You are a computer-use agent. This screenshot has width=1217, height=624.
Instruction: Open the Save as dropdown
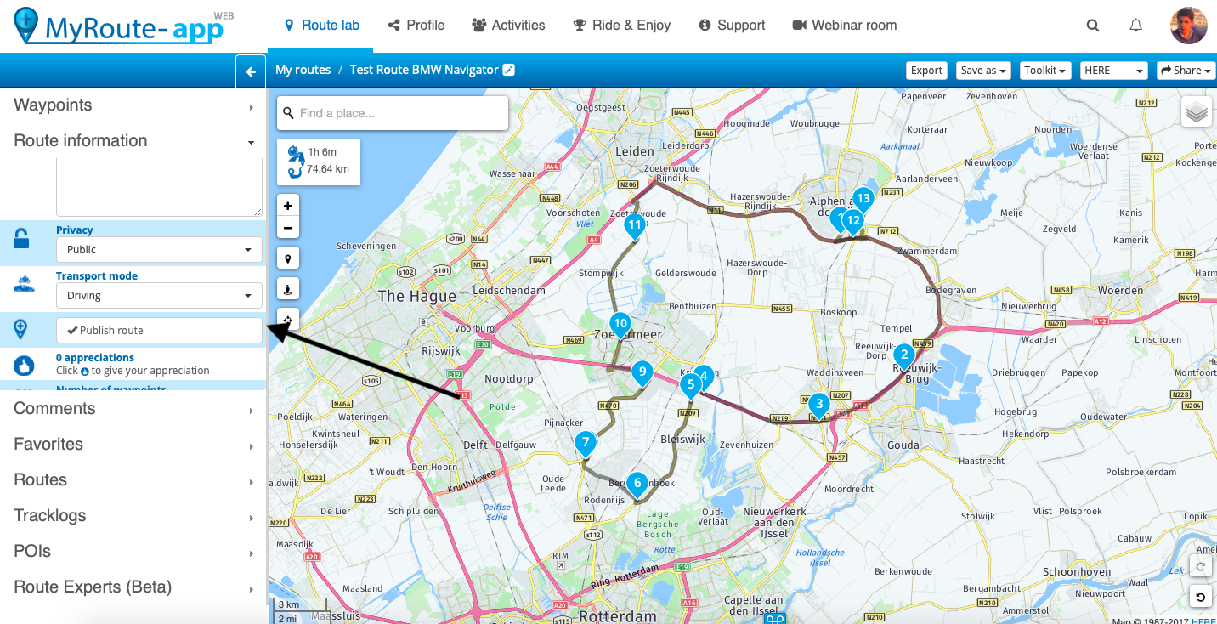(x=983, y=71)
